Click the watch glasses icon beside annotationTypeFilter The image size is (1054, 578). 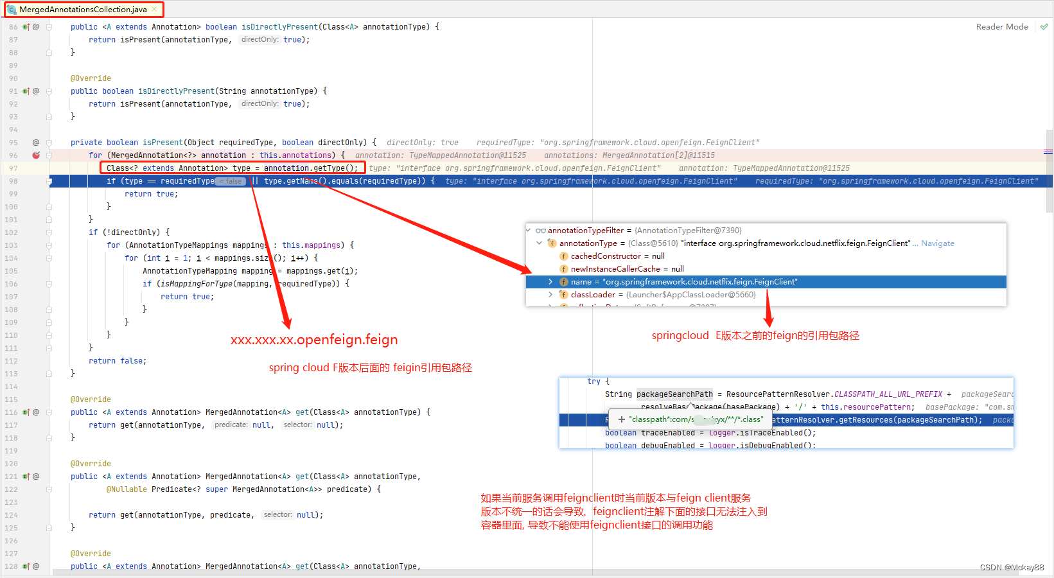pyautogui.click(x=541, y=231)
